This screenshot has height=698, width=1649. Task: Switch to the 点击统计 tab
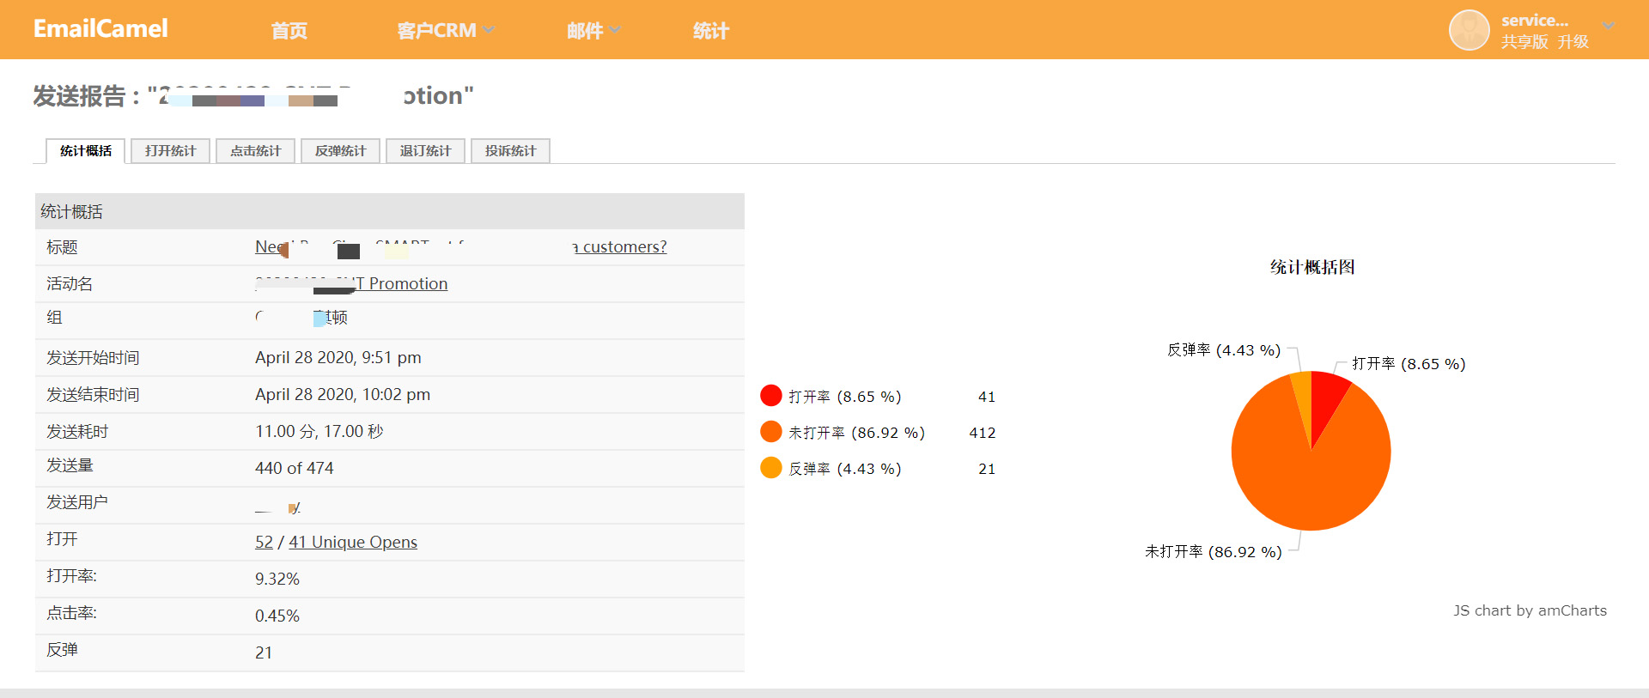[x=255, y=151]
